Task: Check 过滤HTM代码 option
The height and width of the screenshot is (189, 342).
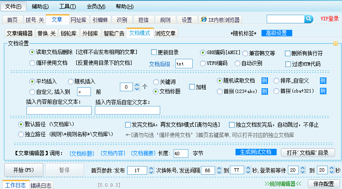Action: click(x=288, y=64)
